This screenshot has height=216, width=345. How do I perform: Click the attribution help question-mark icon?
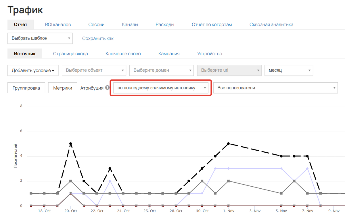click(x=108, y=88)
